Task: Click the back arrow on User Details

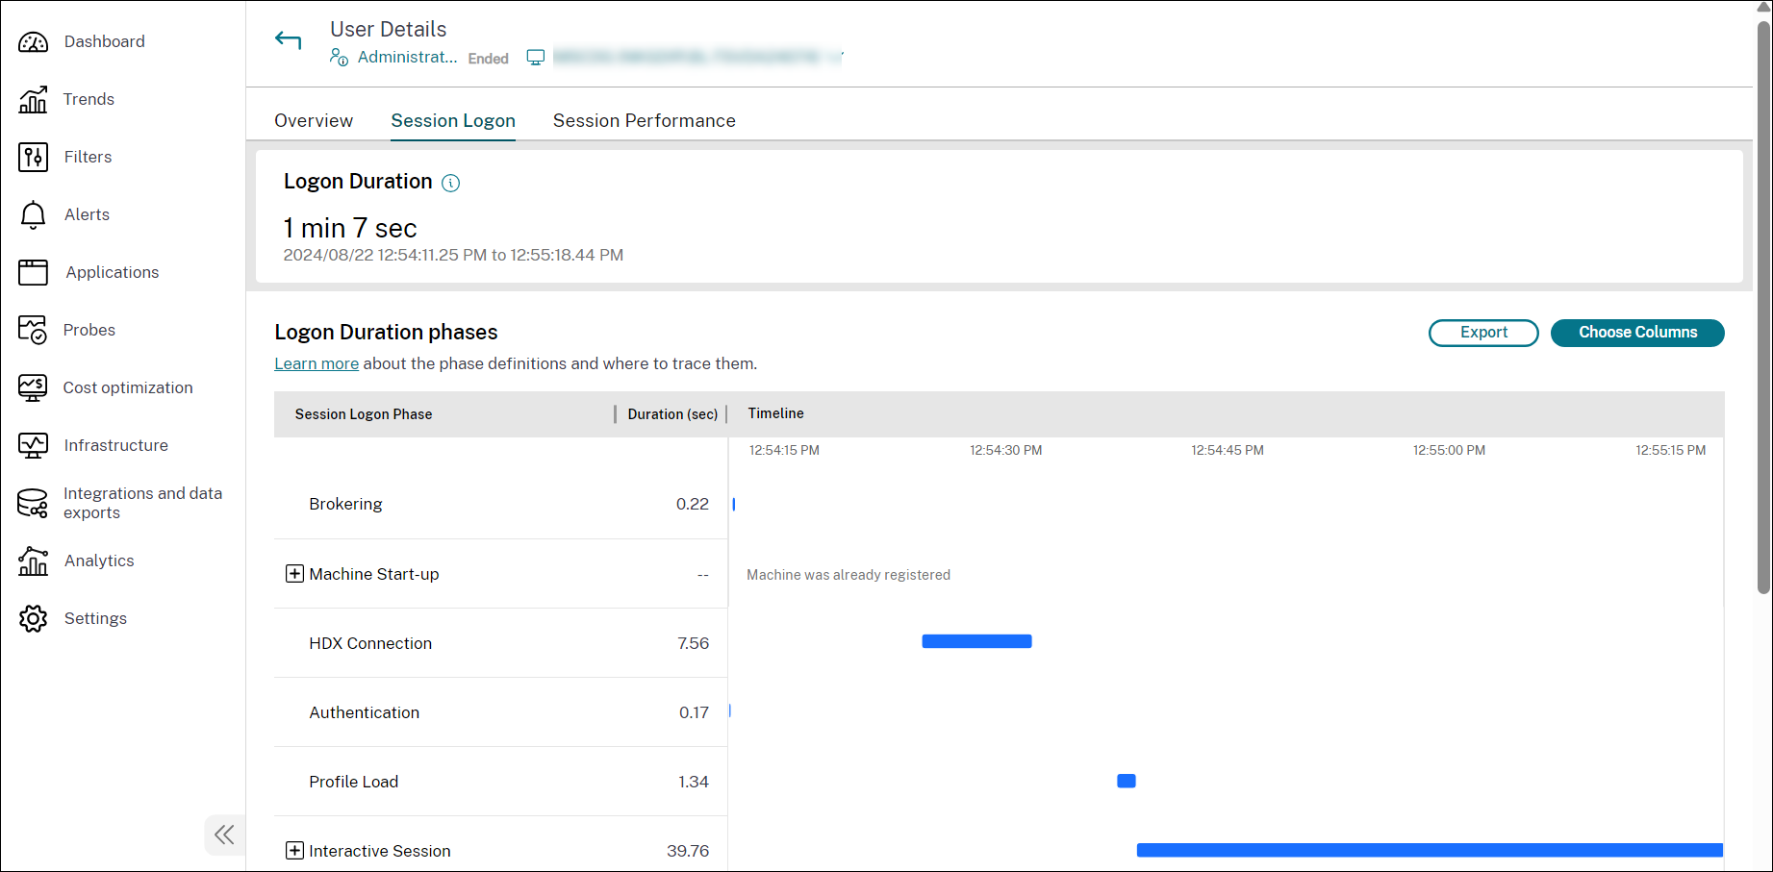Action: pyautogui.click(x=288, y=39)
